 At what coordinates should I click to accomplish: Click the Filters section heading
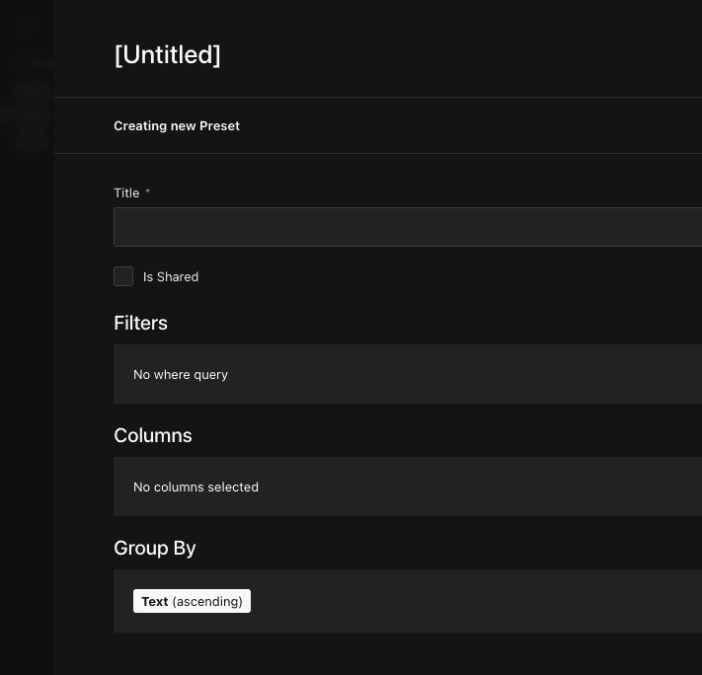tap(140, 323)
